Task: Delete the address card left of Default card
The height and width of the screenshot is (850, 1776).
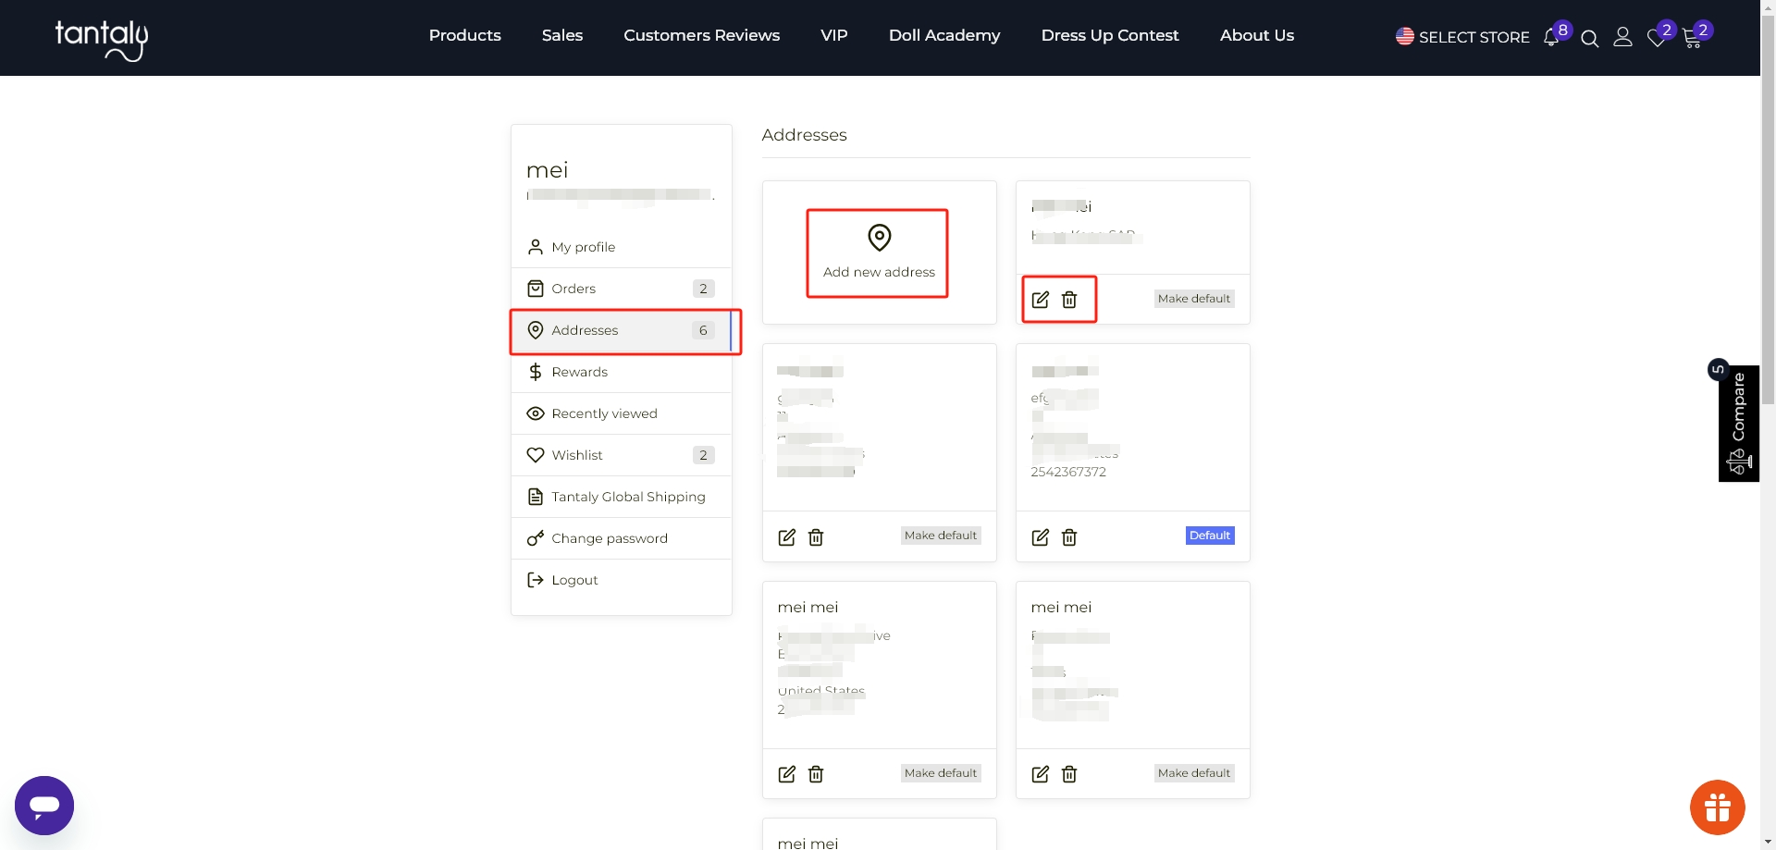Action: click(816, 537)
